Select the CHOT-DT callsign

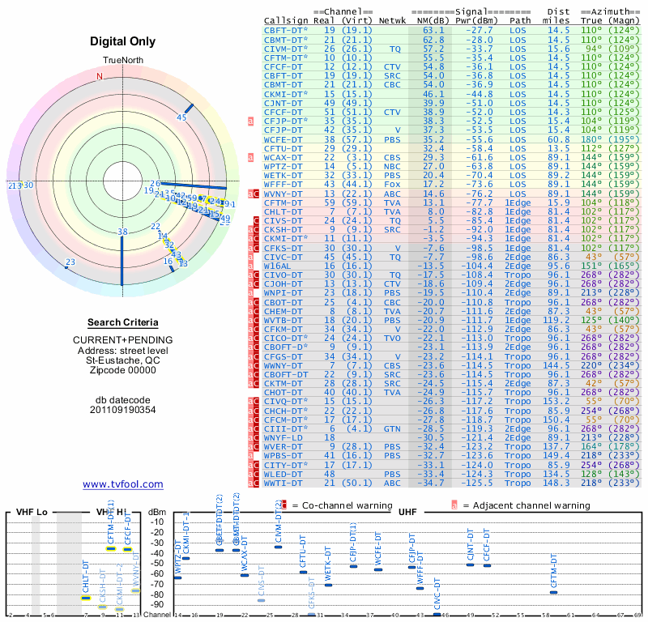tap(283, 393)
